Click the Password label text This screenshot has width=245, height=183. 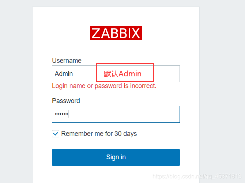pyautogui.click(x=66, y=101)
